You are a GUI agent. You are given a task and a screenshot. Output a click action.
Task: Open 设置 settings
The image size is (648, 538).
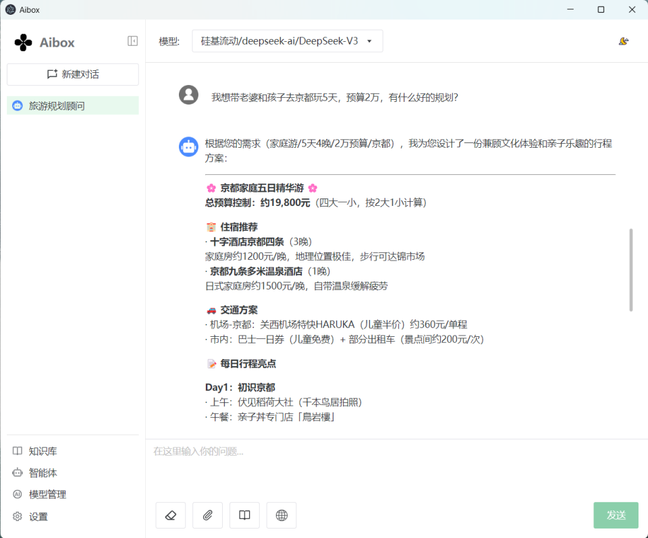point(30,516)
